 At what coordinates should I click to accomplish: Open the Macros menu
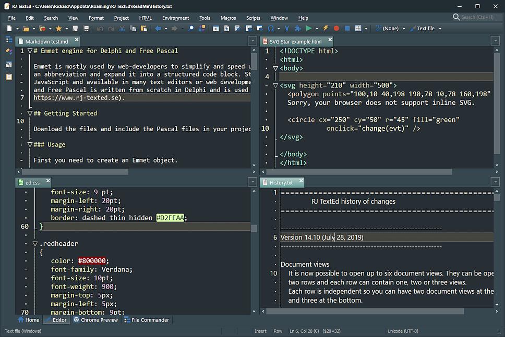[x=228, y=18]
